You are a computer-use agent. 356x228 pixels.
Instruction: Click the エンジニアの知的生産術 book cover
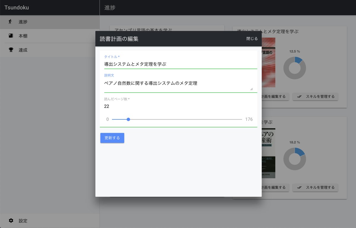pyautogui.click(x=268, y=153)
